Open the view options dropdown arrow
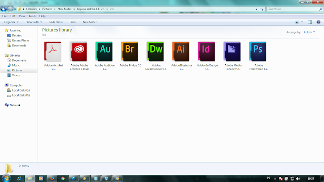The image size is (324, 182). (302, 22)
